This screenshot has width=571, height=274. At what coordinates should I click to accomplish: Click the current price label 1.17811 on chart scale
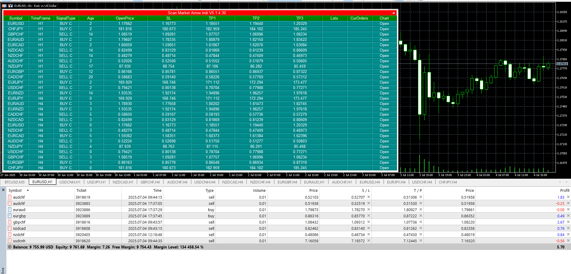[562, 64]
